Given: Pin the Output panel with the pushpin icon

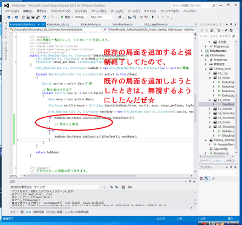Looking at the screenshot, I should (x=190, y=181).
